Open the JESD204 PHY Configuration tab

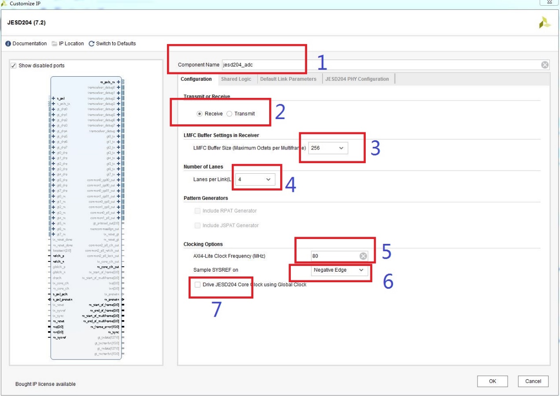point(357,79)
